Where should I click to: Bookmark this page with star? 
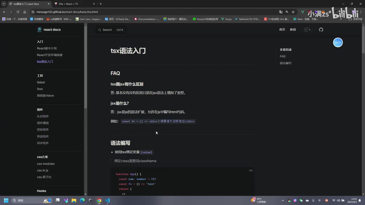point(293,12)
